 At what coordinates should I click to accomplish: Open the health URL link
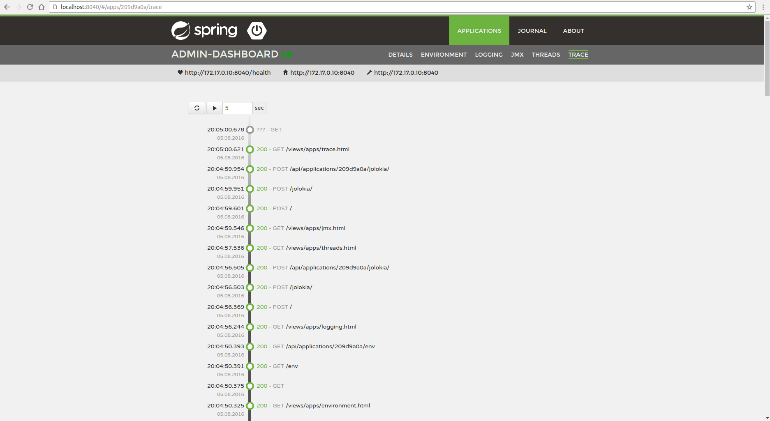[227, 73]
